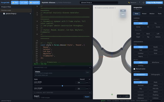Switch to the Model tab
Viewport: 164px width, 102px height.
pos(144,14)
